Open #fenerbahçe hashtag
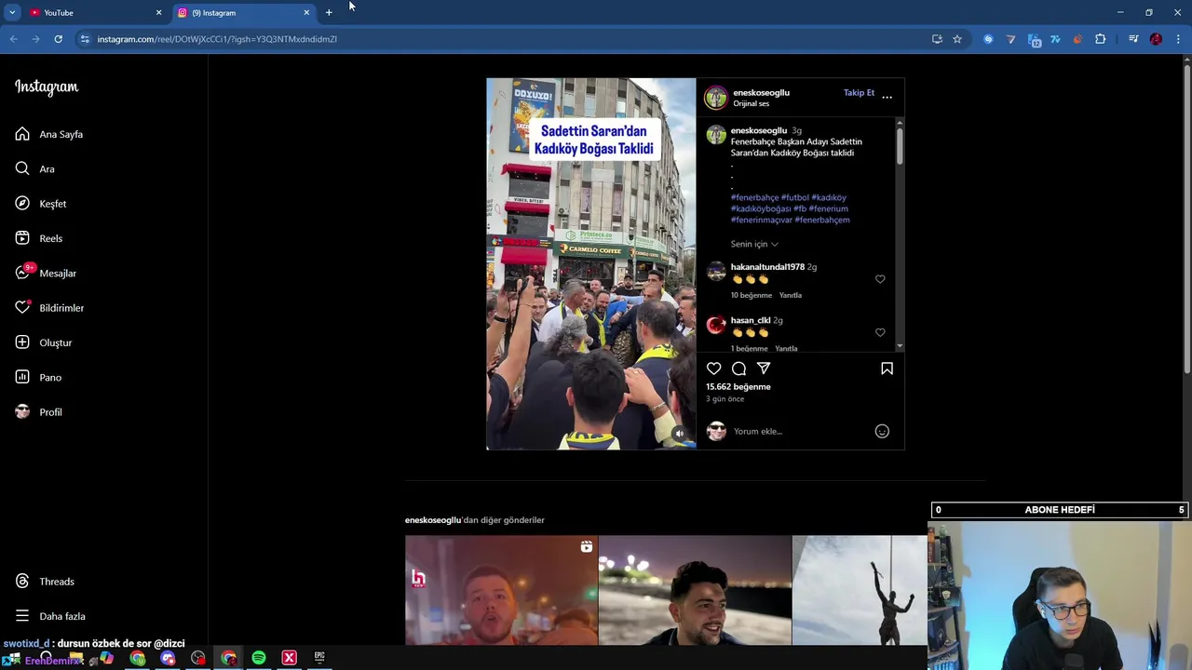 tap(754, 197)
